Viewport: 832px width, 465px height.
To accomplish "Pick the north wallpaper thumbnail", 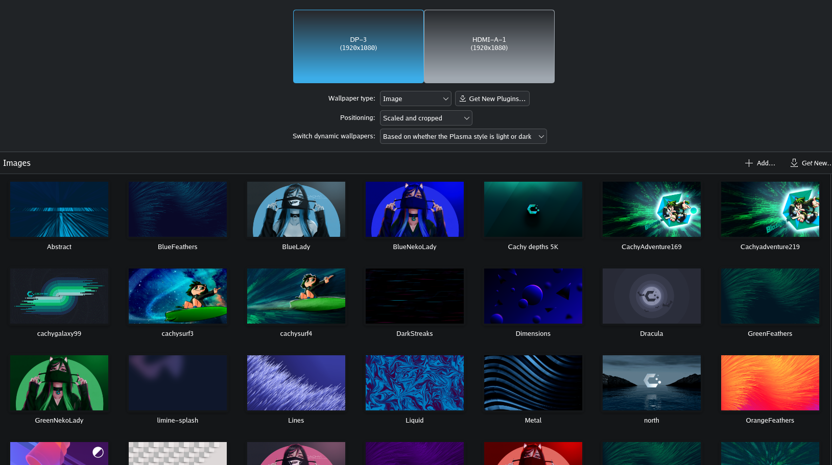I will [x=652, y=383].
